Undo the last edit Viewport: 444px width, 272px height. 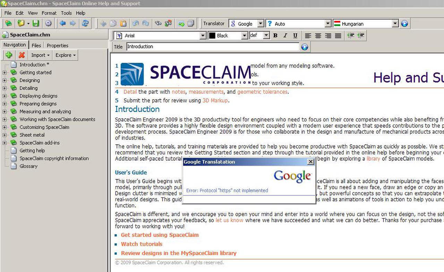click(x=136, y=24)
